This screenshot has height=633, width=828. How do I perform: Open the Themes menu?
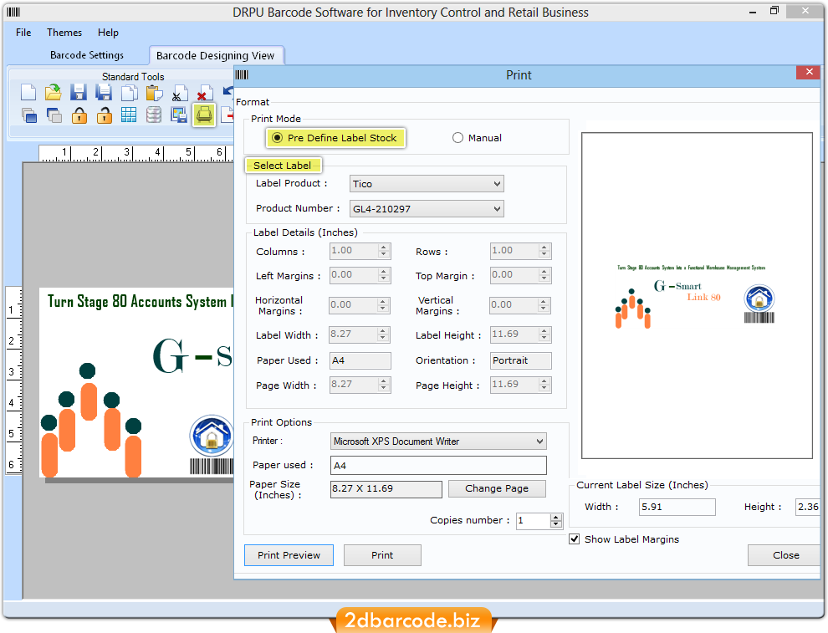pos(64,33)
